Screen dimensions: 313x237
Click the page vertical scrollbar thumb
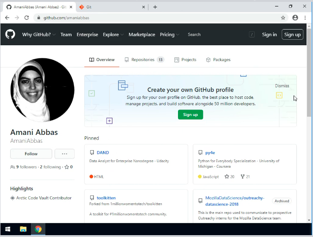309,73
